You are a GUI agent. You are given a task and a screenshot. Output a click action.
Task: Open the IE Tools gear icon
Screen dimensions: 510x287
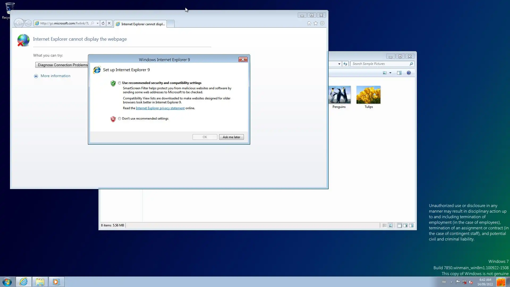tap(322, 23)
